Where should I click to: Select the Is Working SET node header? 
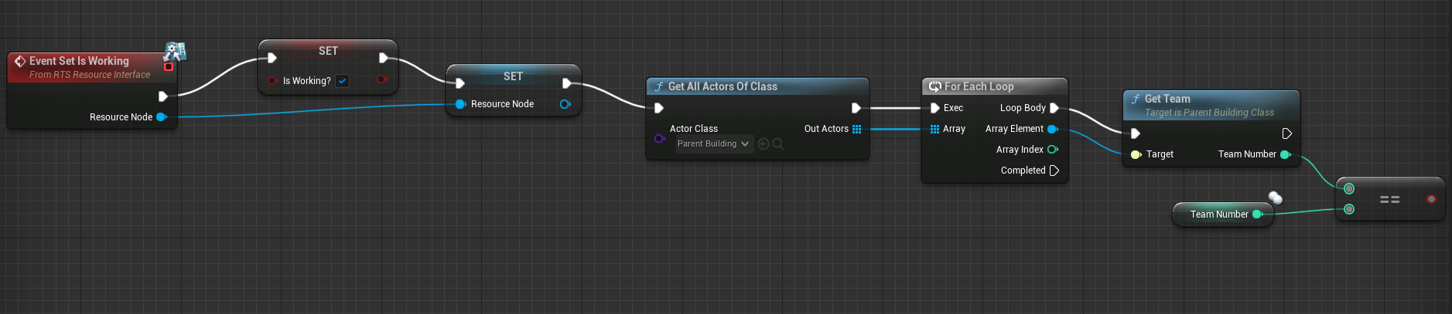(328, 50)
